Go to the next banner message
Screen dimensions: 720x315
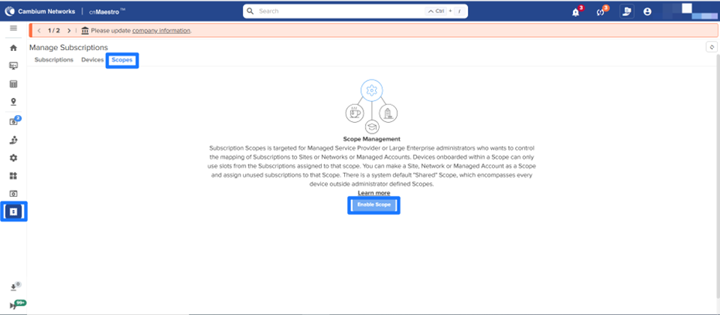point(69,30)
